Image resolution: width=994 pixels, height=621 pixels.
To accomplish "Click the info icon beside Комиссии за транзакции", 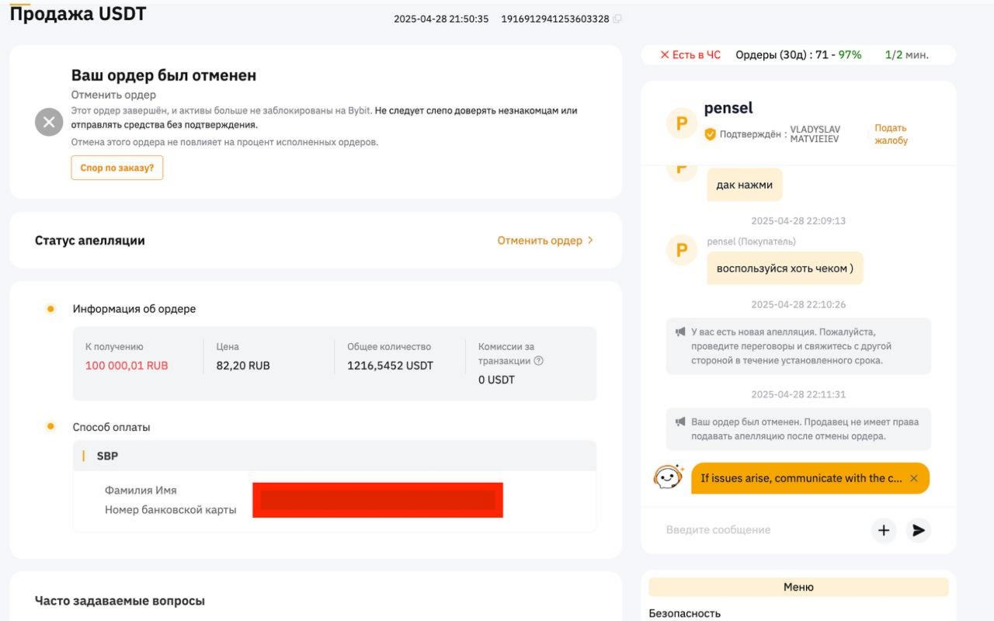I will click(539, 361).
